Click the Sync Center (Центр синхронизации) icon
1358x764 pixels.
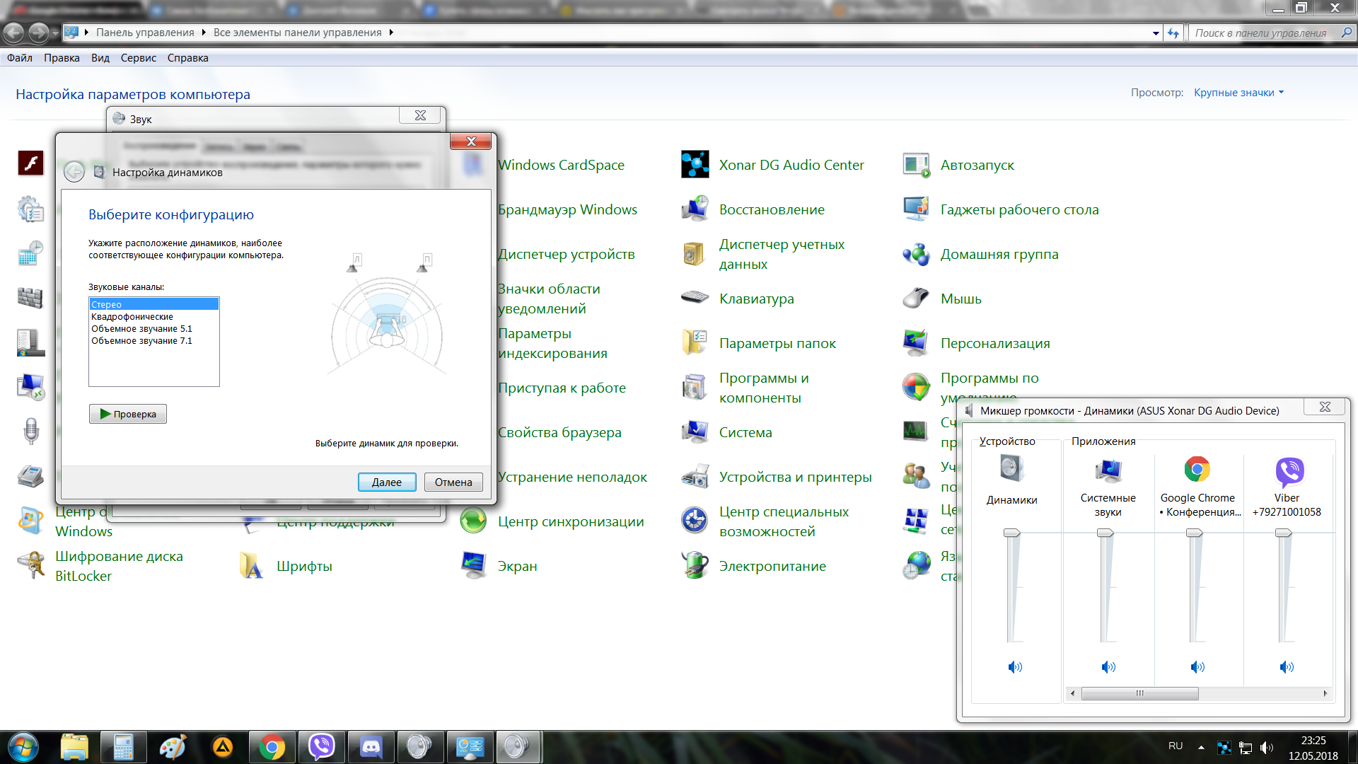[473, 521]
